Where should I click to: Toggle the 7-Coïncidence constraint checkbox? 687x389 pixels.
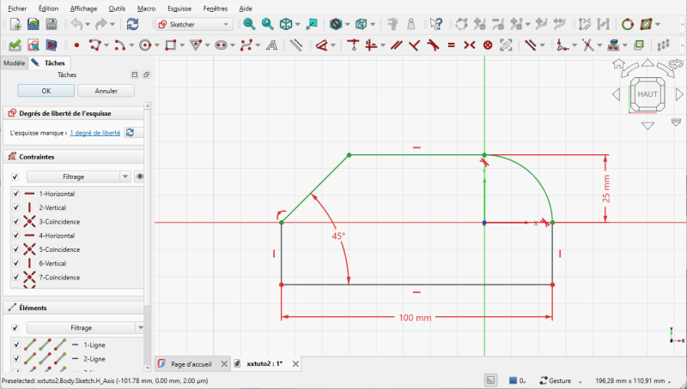pos(15,277)
